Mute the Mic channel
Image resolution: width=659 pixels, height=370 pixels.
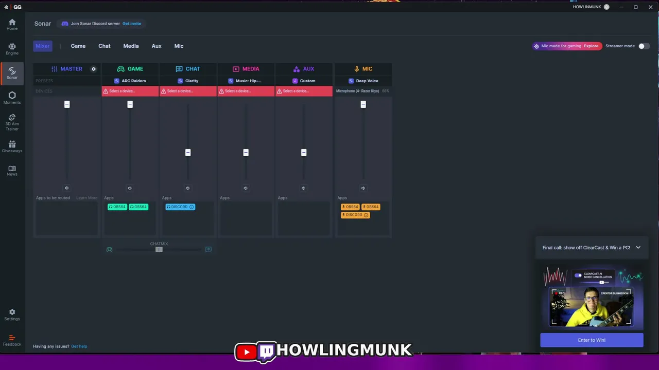point(363,188)
